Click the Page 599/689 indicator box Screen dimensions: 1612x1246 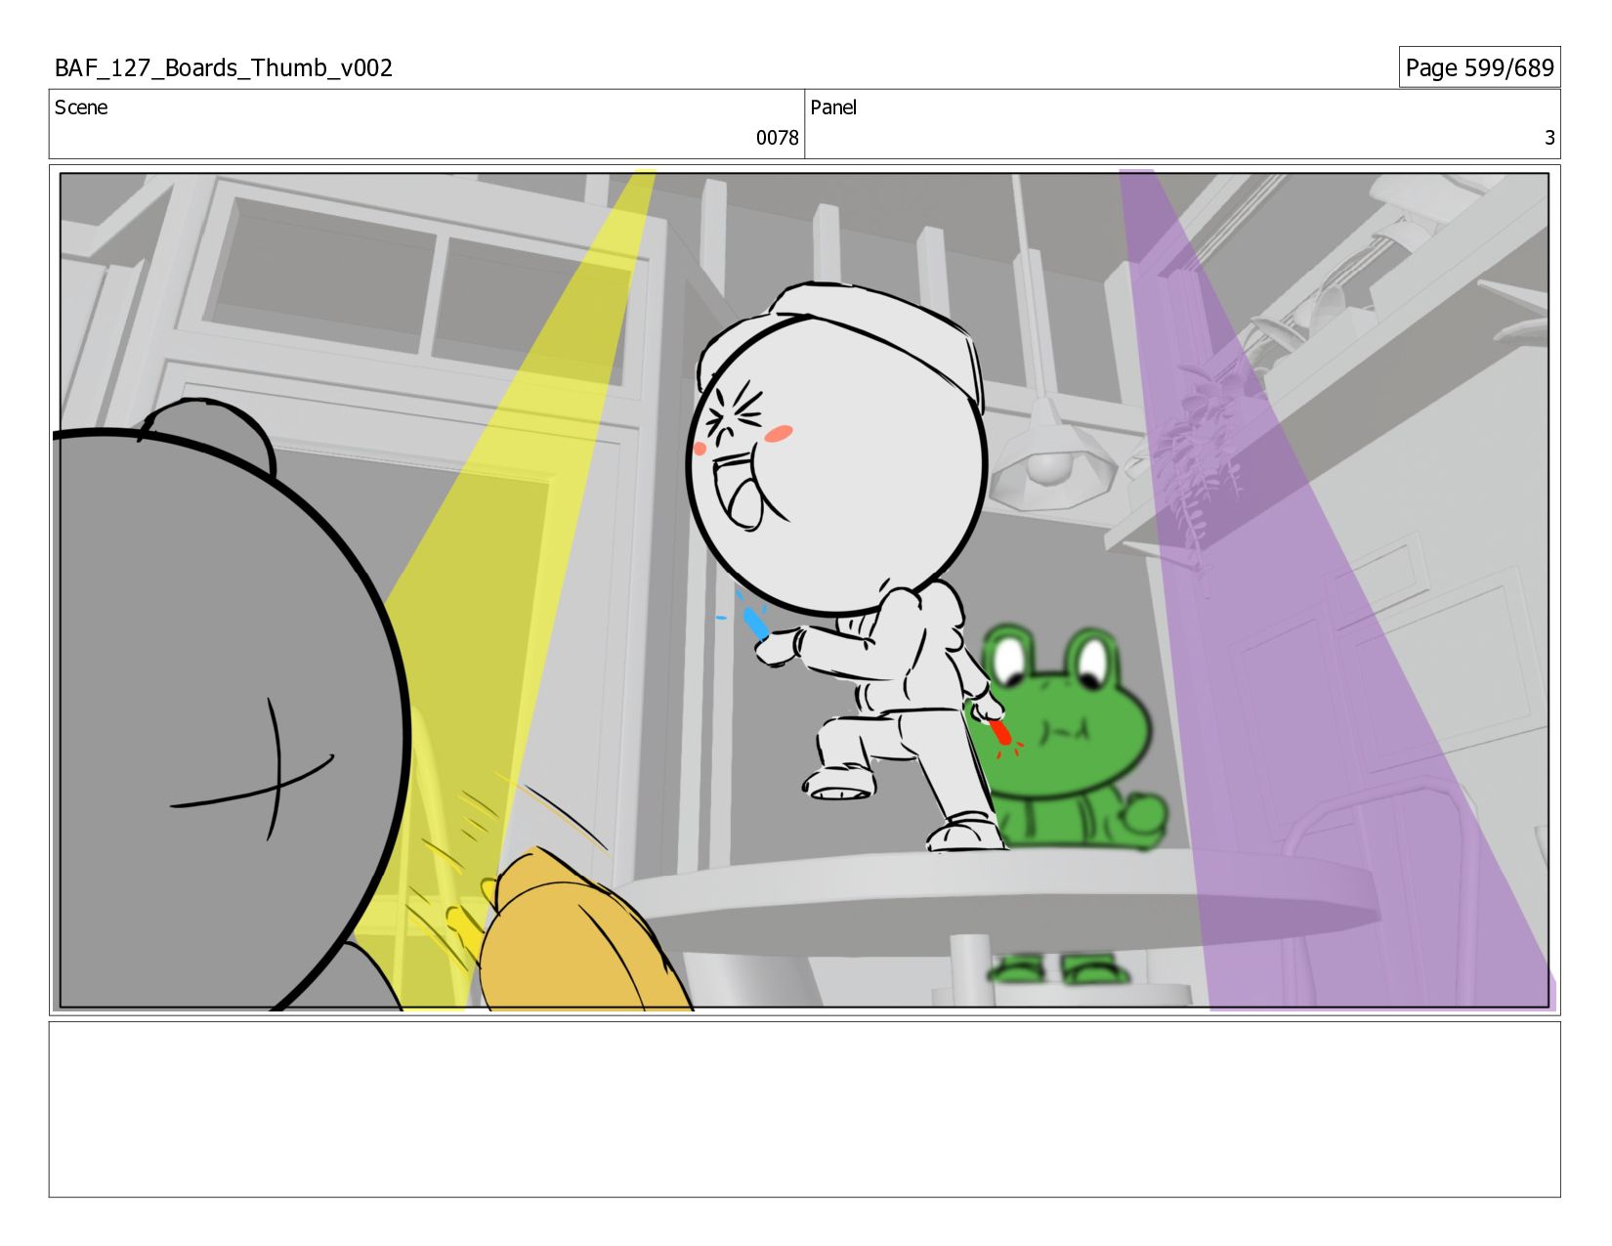1479,67
